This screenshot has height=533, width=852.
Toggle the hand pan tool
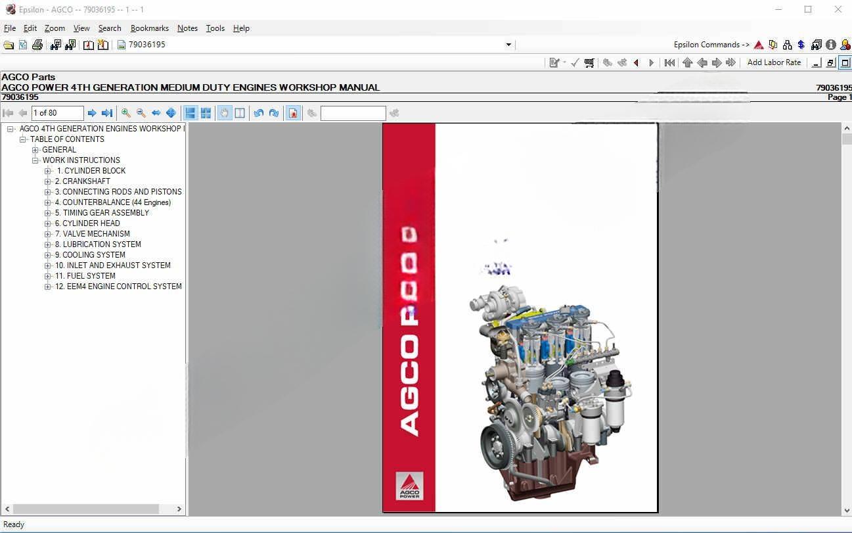point(225,113)
